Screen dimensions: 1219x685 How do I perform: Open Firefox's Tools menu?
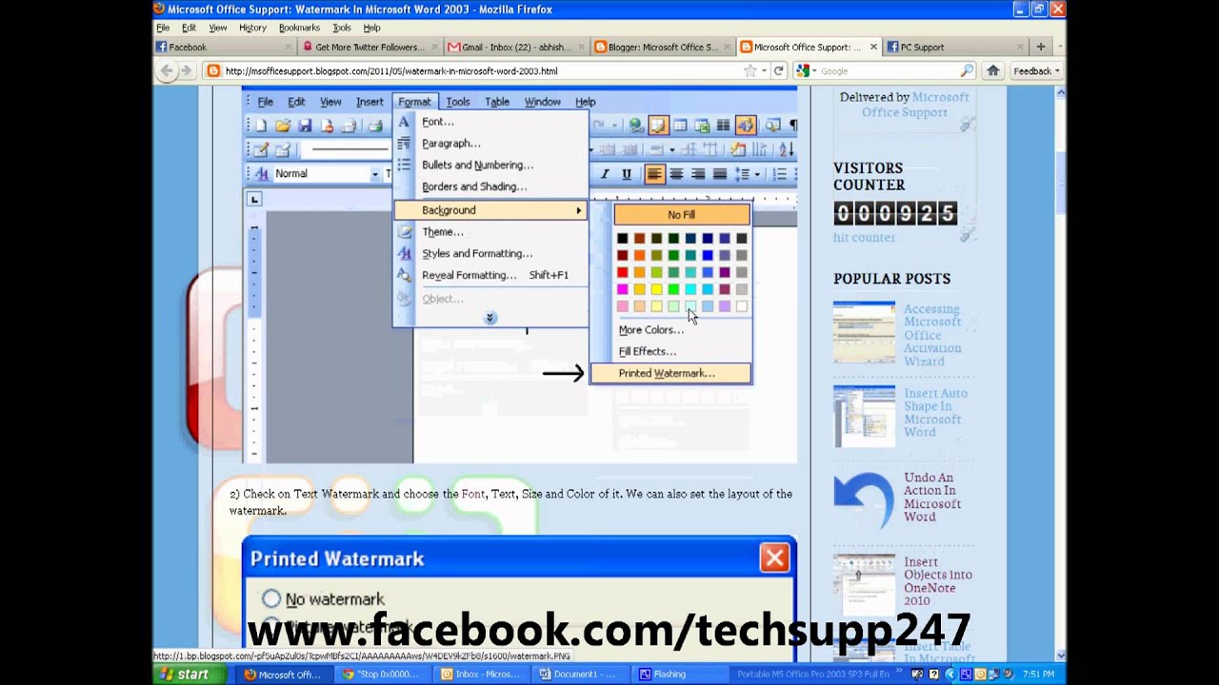[x=342, y=28]
